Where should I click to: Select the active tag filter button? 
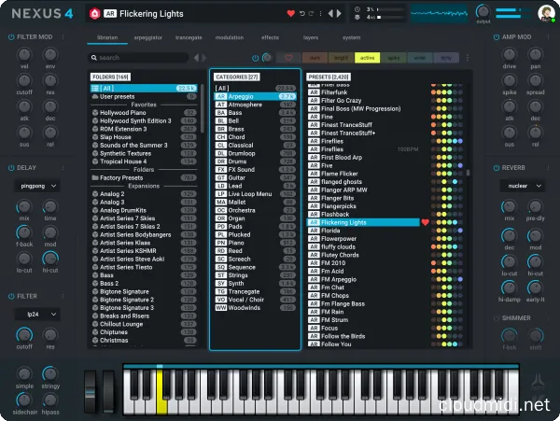tap(368, 58)
